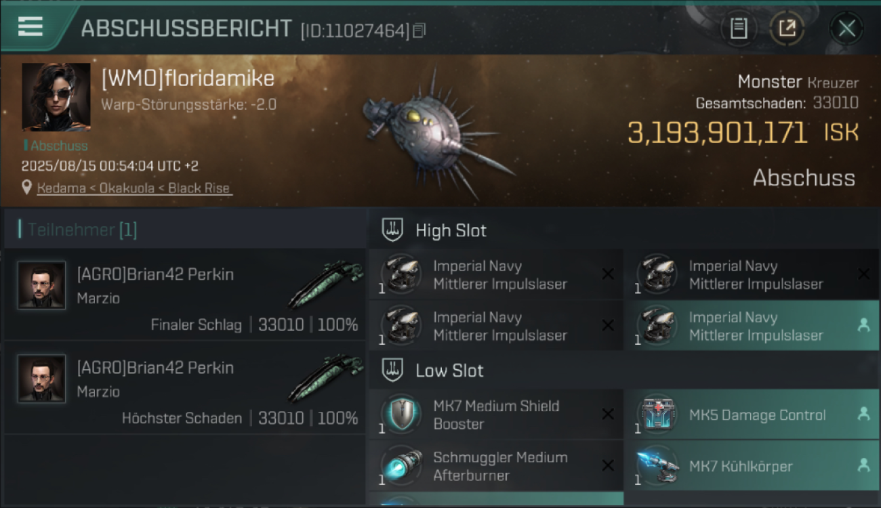
Task: Share the kill report externally
Action: click(x=787, y=28)
